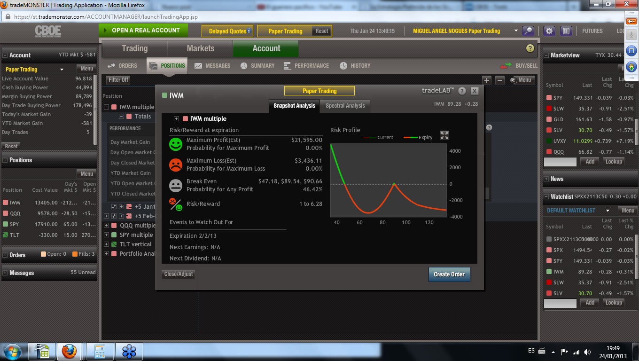Collapse the Watchlist panel
The image size is (639, 361).
coord(546,197)
